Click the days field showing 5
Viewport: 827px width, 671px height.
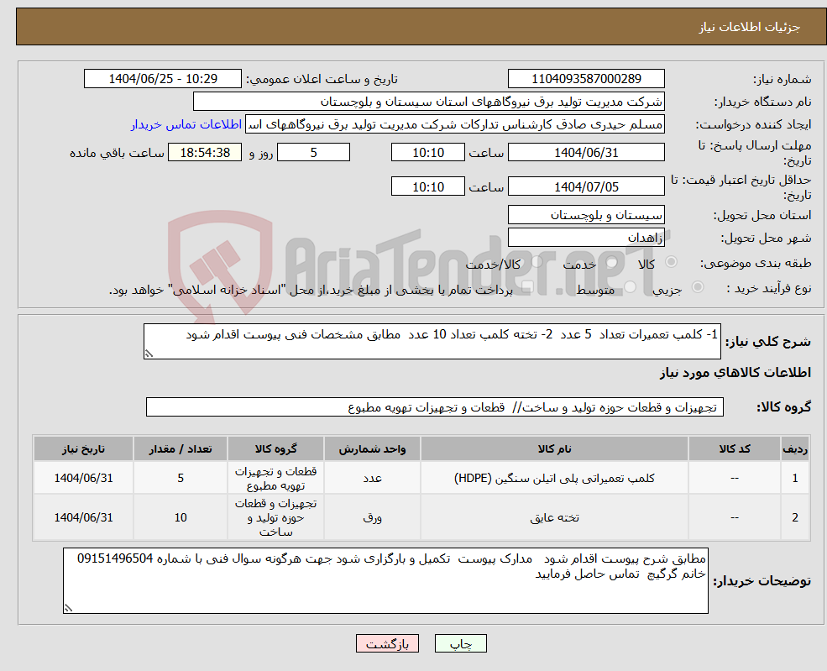313,152
